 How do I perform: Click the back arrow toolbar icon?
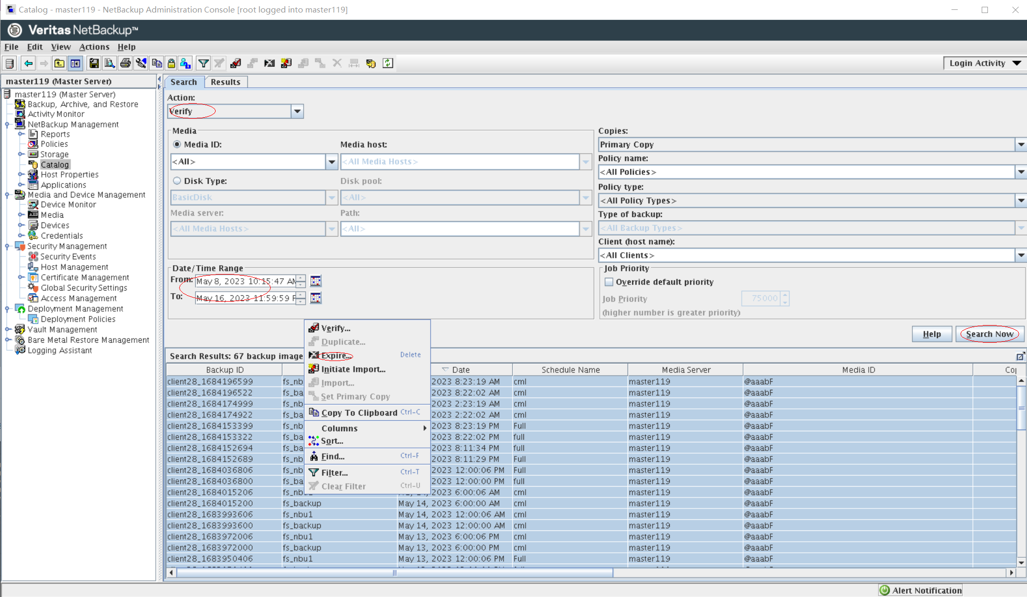pyautogui.click(x=28, y=63)
